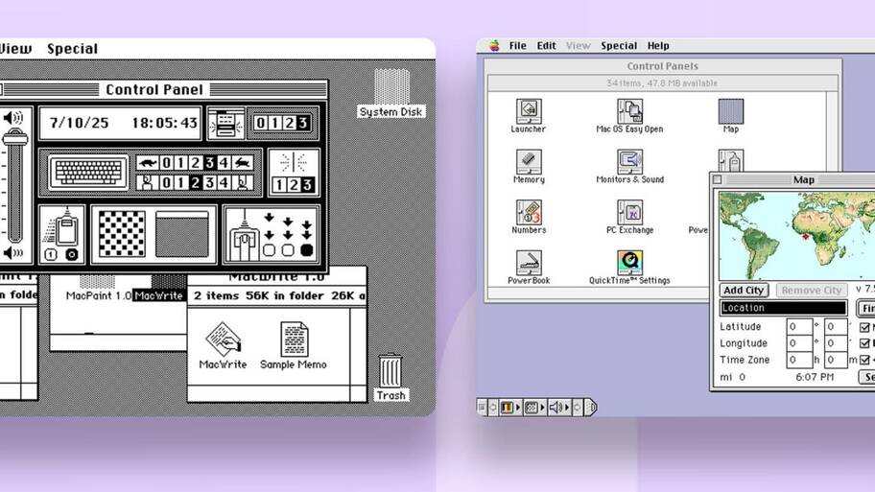
Task: Set key repeat rate to 4
Action: (x=224, y=163)
